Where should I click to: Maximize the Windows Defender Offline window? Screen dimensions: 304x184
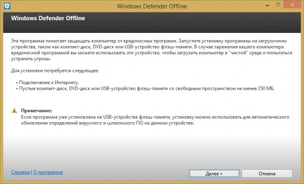click(x=278, y=5)
